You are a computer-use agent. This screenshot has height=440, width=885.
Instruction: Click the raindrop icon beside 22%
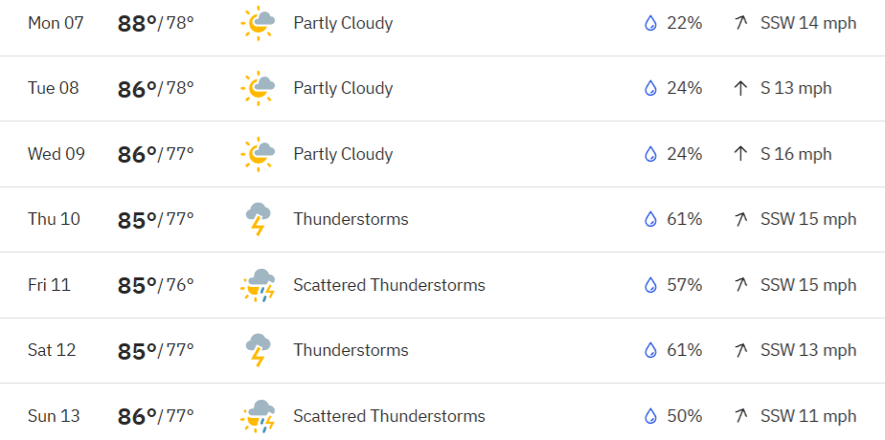click(650, 23)
